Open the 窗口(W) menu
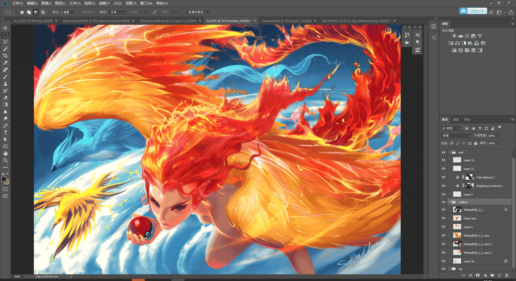Image resolution: width=516 pixels, height=281 pixels. [x=146, y=3]
